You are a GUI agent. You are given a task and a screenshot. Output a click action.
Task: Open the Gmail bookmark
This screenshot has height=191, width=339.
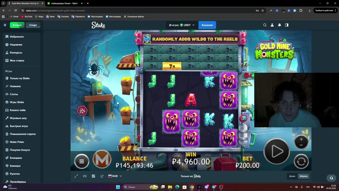[x=14, y=16]
